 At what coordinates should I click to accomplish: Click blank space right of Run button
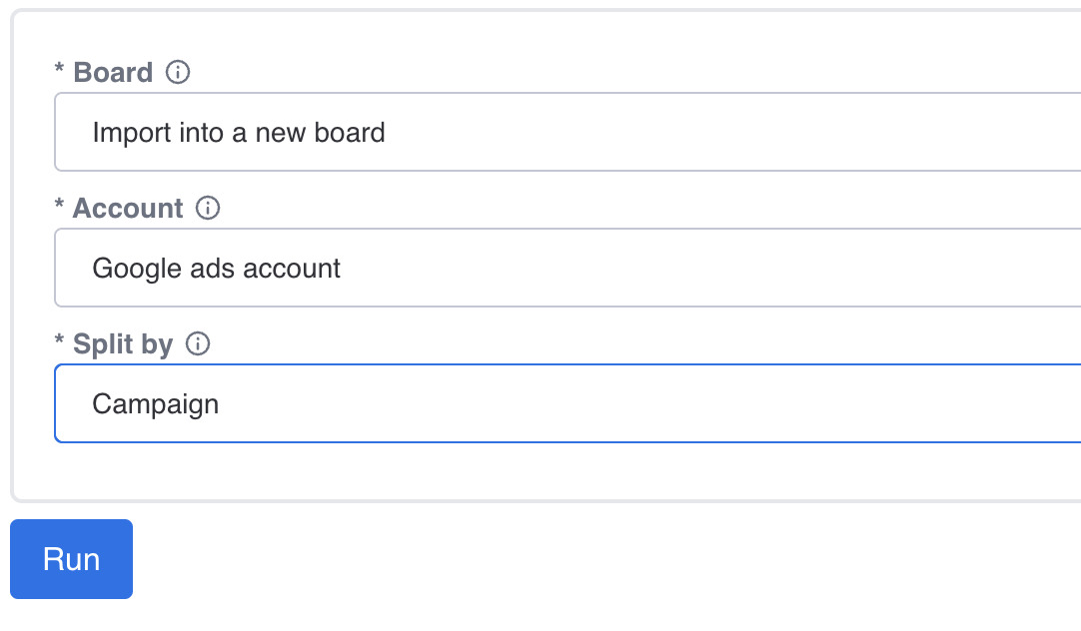(x=606, y=559)
